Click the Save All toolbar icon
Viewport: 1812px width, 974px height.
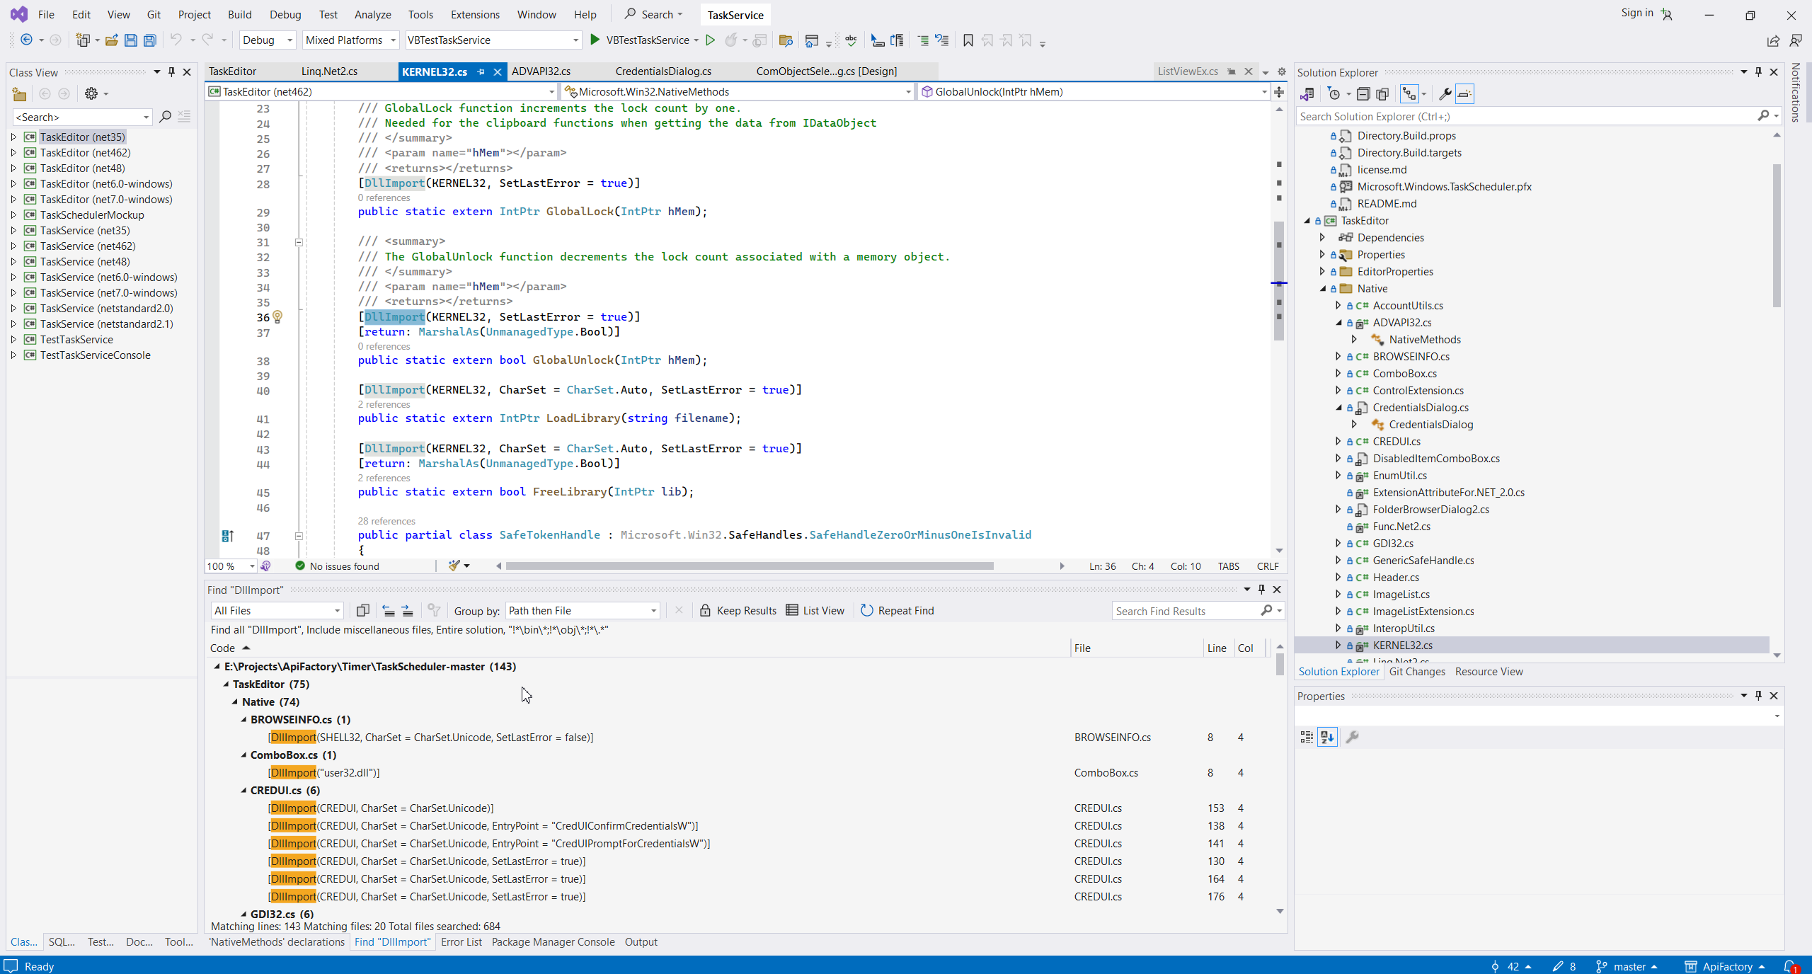pos(149,40)
